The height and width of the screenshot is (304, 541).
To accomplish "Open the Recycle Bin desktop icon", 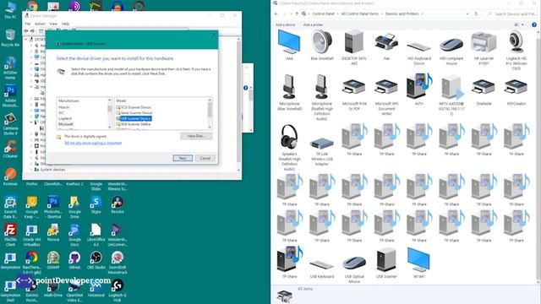I will [x=10, y=38].
